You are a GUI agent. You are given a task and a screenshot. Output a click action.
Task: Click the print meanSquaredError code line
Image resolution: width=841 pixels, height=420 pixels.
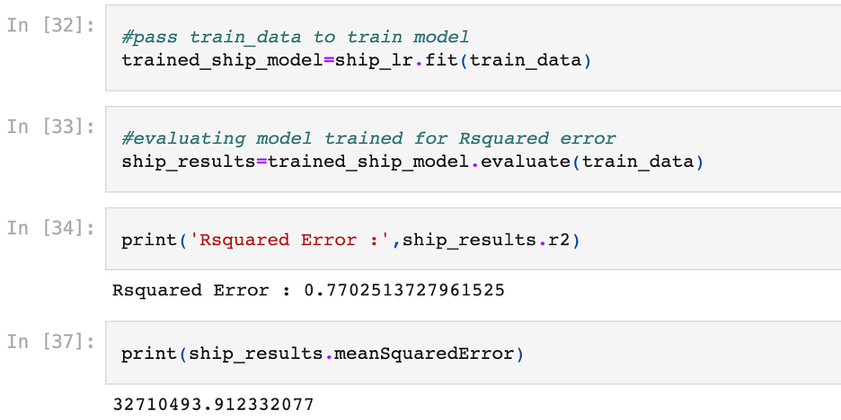click(x=323, y=354)
